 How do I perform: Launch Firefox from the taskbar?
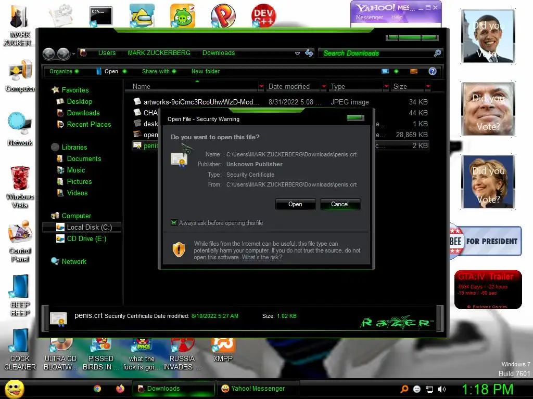pos(120,389)
